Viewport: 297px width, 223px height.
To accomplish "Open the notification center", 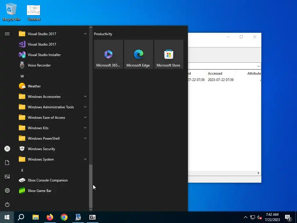I will click(x=288, y=217).
